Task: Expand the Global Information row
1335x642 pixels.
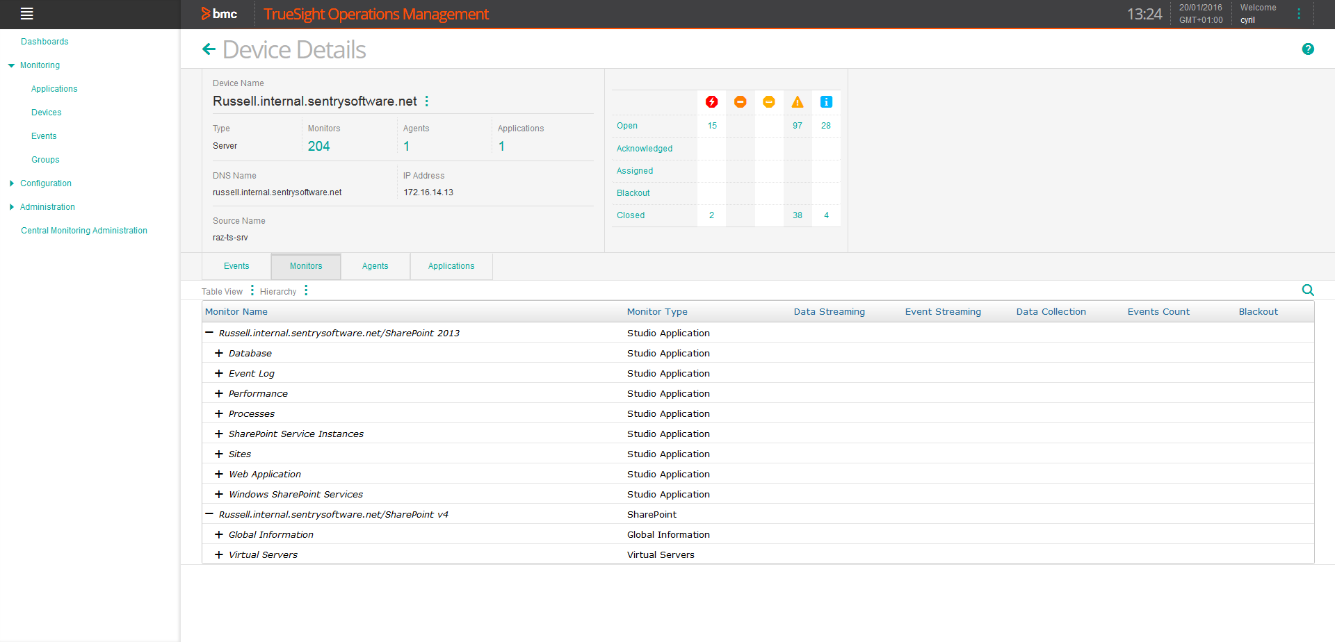Action: (x=219, y=534)
